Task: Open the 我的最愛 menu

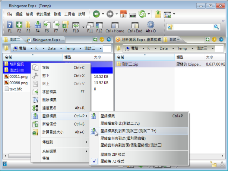Action: click(x=43, y=14)
